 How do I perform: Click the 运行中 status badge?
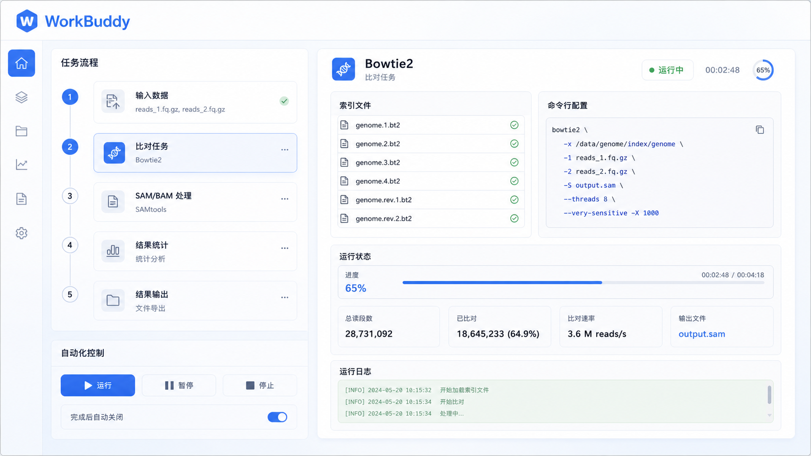[667, 70]
